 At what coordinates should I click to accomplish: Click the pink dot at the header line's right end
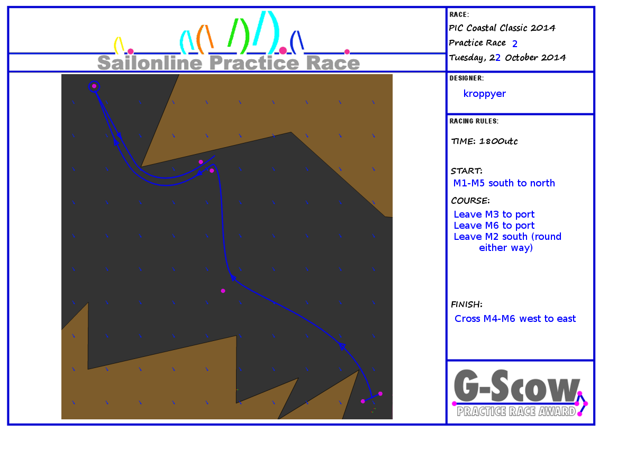click(347, 52)
